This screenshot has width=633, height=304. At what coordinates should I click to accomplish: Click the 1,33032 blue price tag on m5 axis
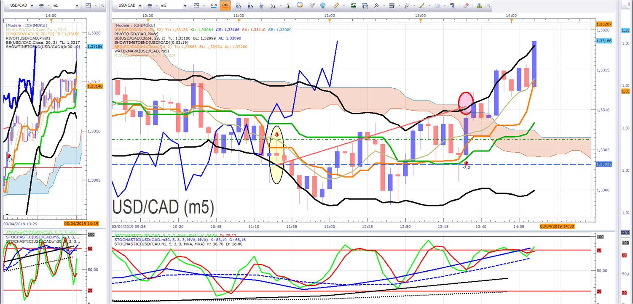point(604,164)
